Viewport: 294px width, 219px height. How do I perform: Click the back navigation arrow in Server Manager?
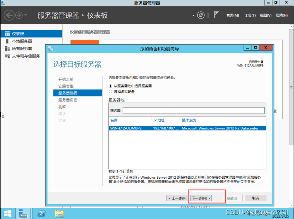(x=9, y=15)
